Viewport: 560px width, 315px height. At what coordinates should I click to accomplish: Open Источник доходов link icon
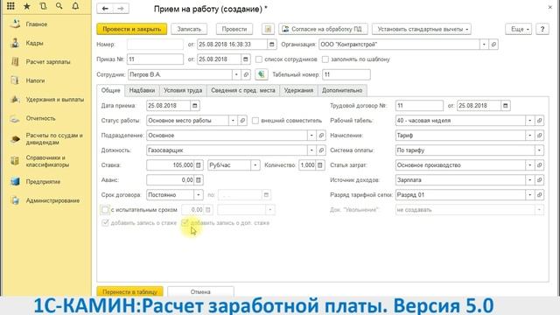pyautogui.click(x=539, y=180)
